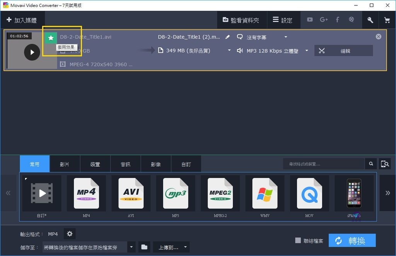The image size is (396, 256).
Task: Click the MPEG-4 720x540 video info text
Action: 101,64
